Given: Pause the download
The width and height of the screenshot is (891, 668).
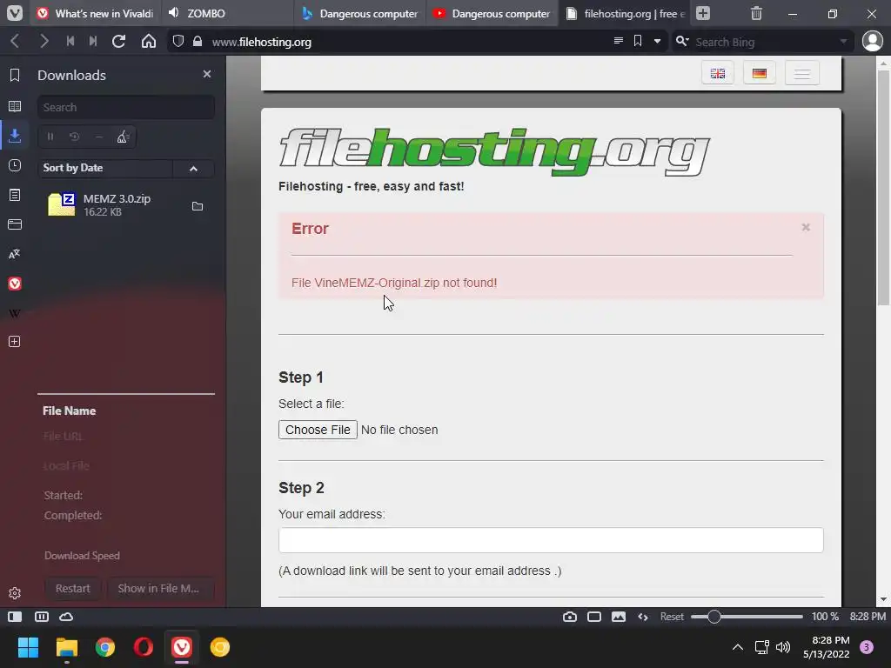Looking at the screenshot, I should (x=50, y=137).
